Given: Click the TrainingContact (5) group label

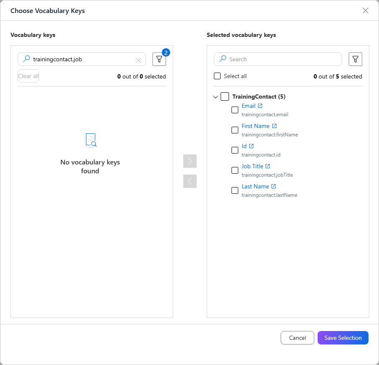Looking at the screenshot, I should [x=259, y=96].
